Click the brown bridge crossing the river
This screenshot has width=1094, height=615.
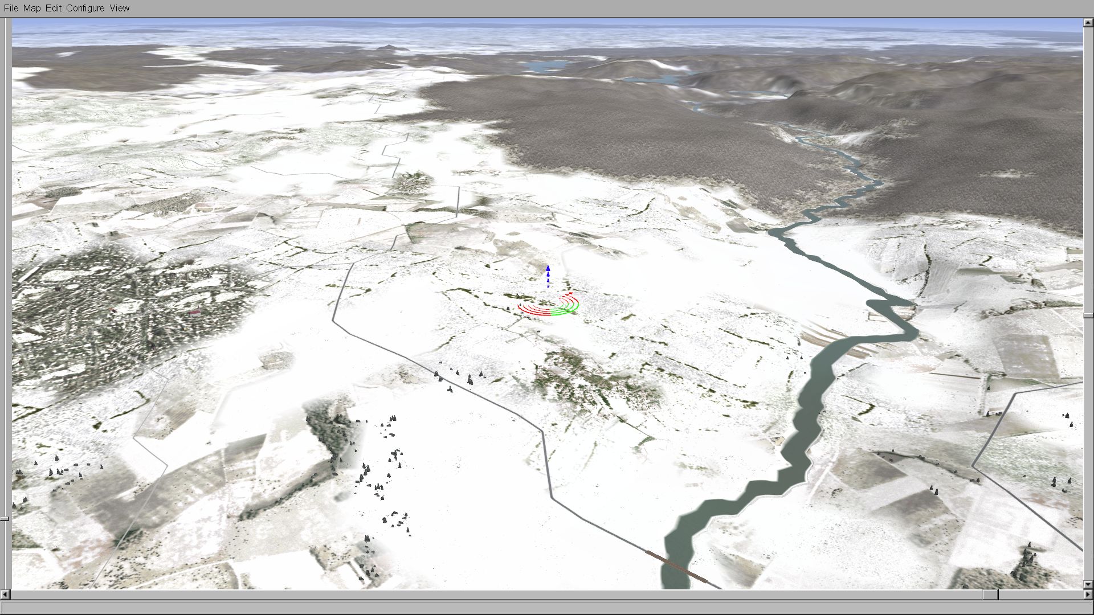click(x=676, y=567)
